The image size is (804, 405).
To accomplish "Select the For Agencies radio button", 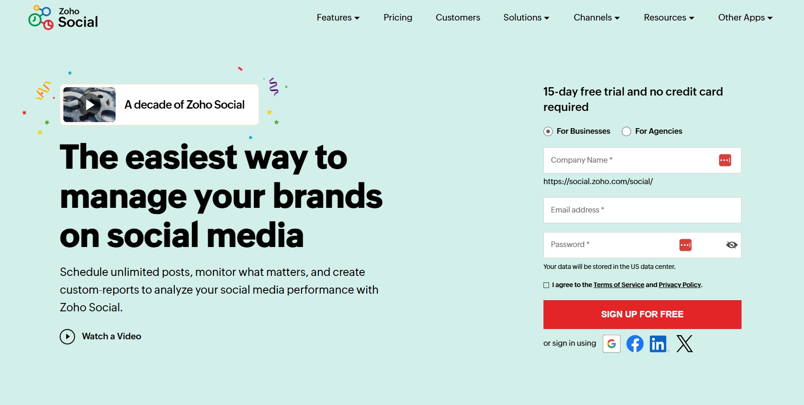I will (626, 131).
